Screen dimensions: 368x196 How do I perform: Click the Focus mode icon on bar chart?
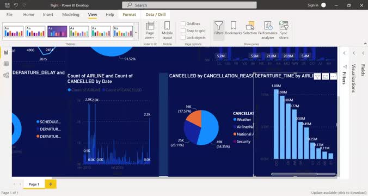(326, 77)
